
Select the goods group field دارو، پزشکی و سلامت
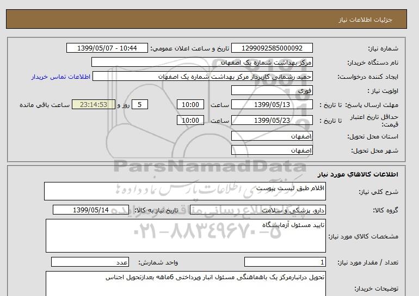tap(257, 210)
